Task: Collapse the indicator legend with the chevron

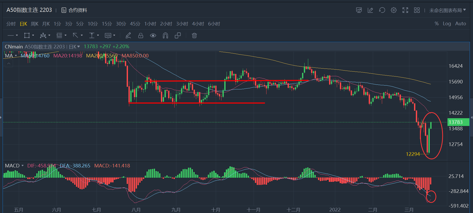Action: (x=9, y=63)
